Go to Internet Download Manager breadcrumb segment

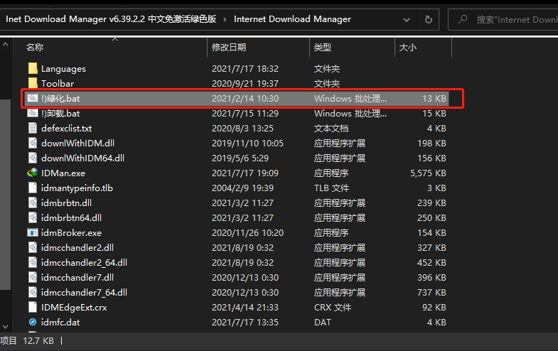tap(292, 19)
